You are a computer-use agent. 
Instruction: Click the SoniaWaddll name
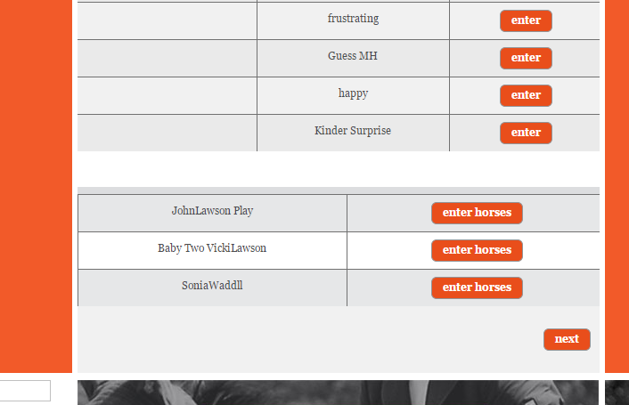tap(212, 286)
